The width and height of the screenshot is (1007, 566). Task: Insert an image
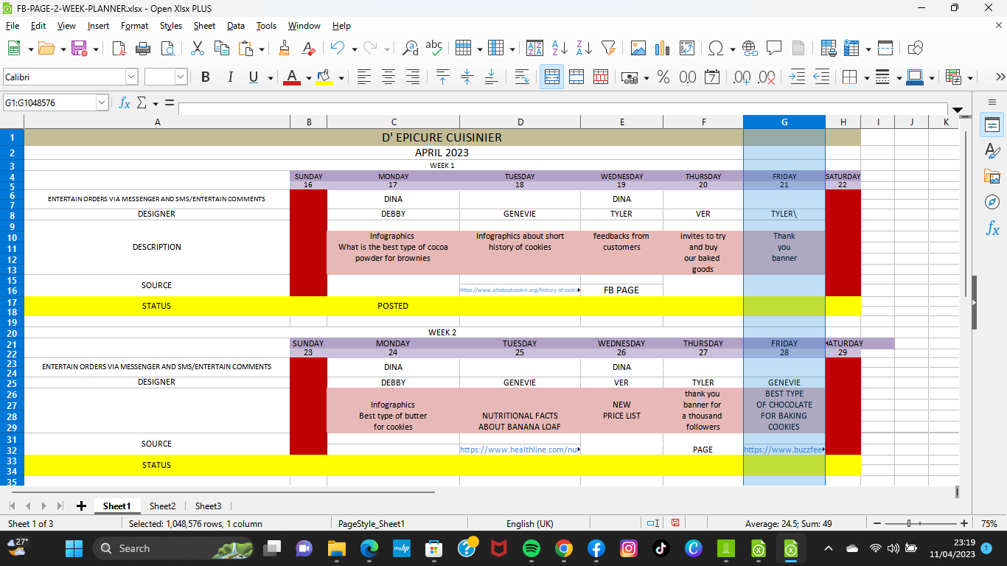638,48
